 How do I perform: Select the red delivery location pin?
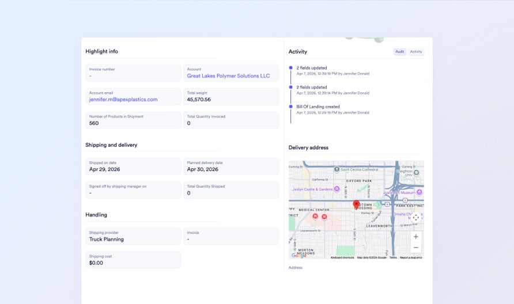click(x=356, y=205)
